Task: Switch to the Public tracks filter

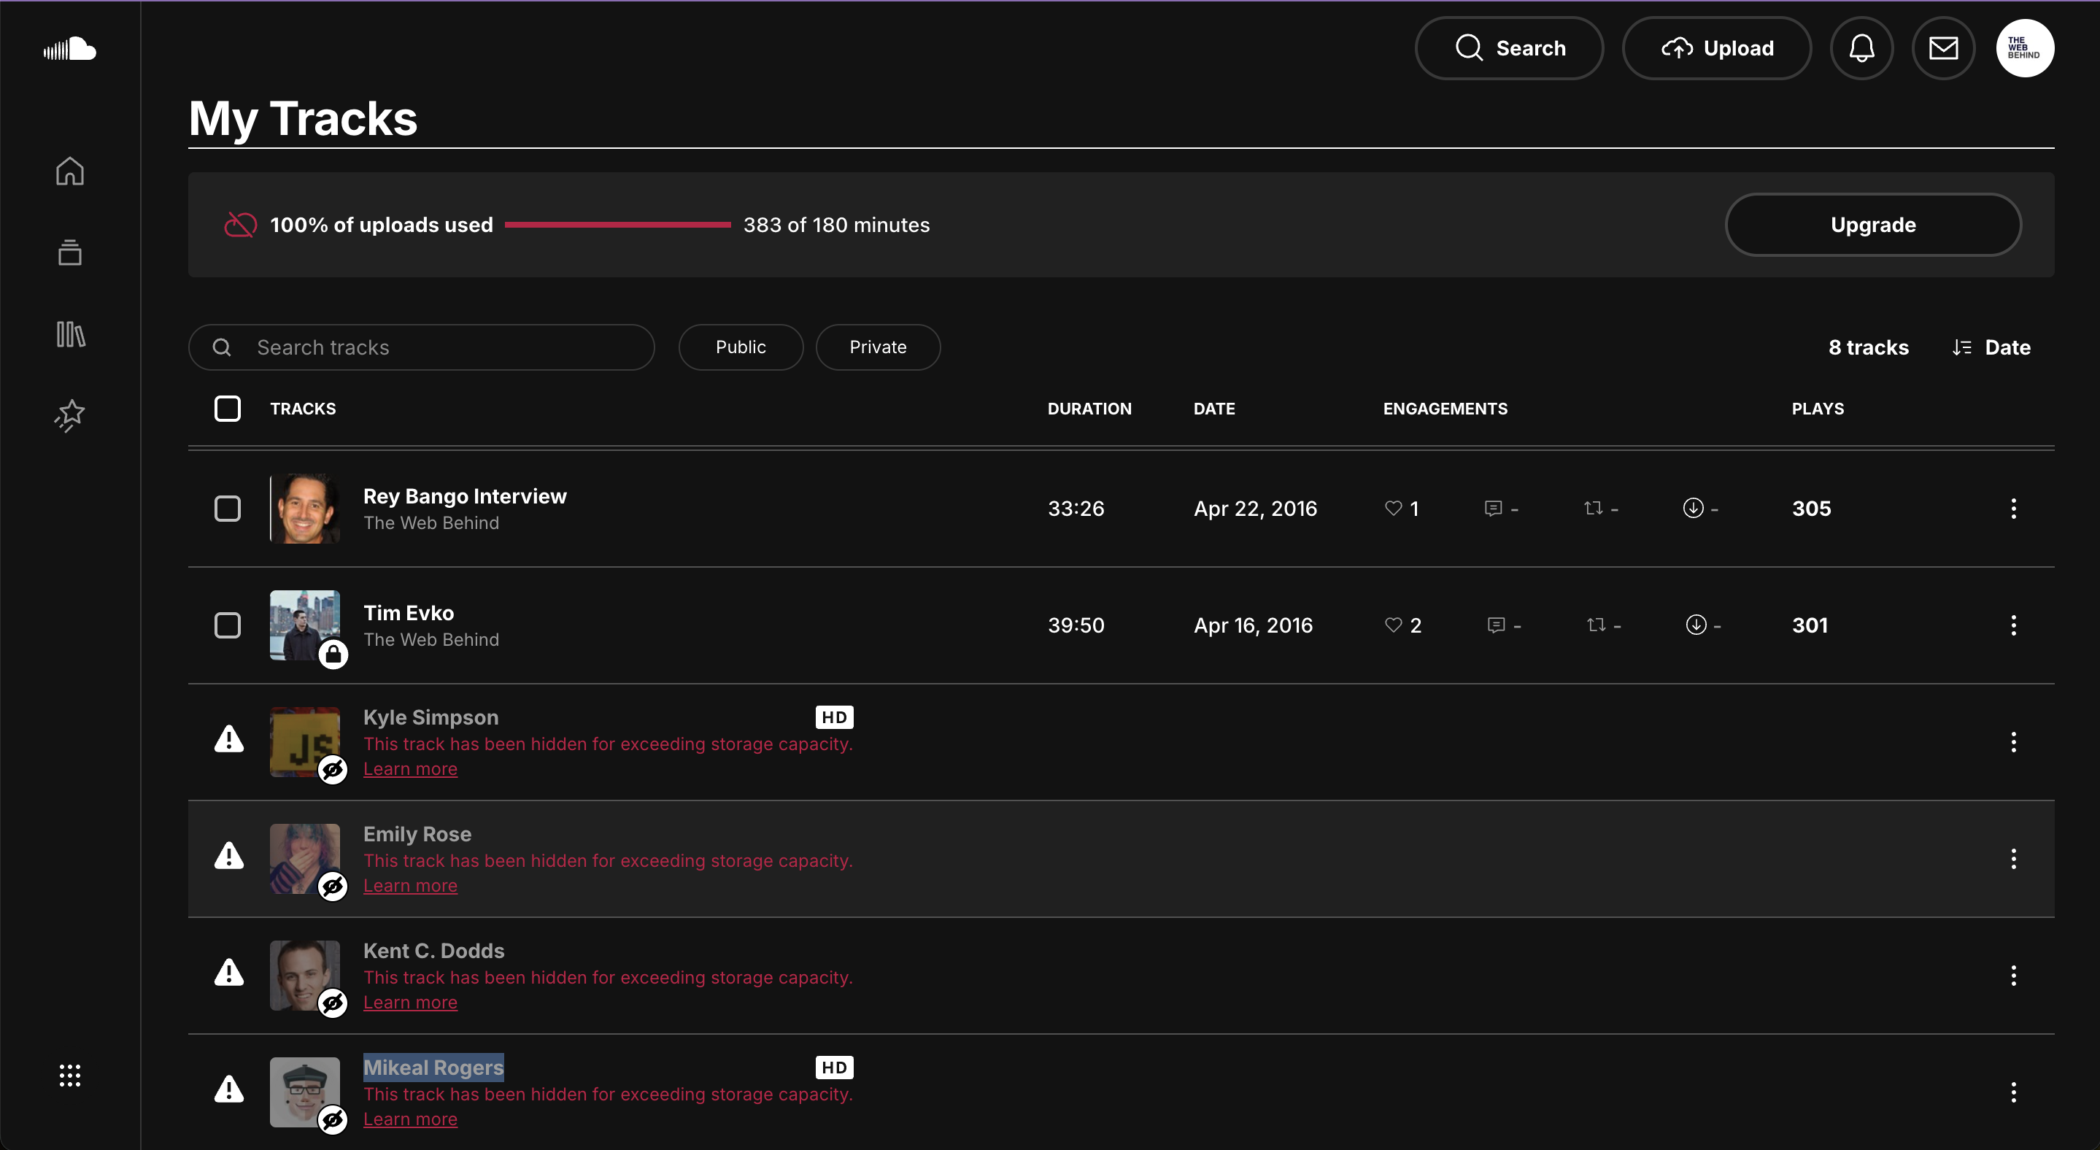Action: tap(740, 347)
